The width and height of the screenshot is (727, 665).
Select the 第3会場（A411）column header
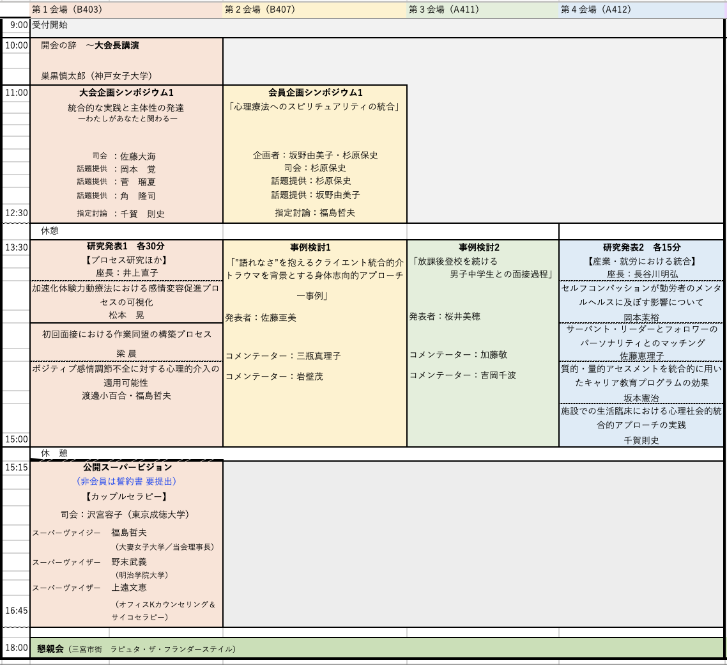pos(443,10)
